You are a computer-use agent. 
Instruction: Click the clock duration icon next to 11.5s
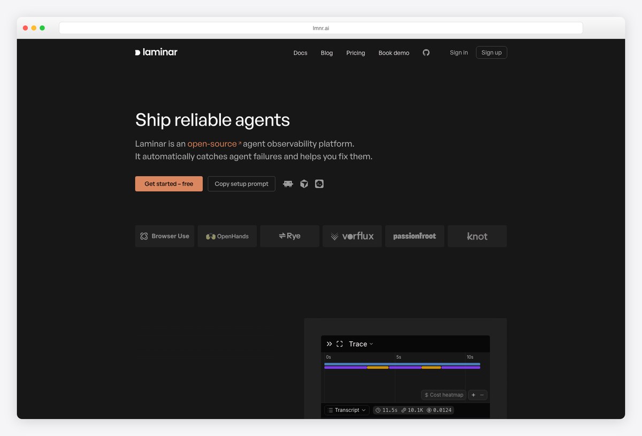click(x=378, y=410)
